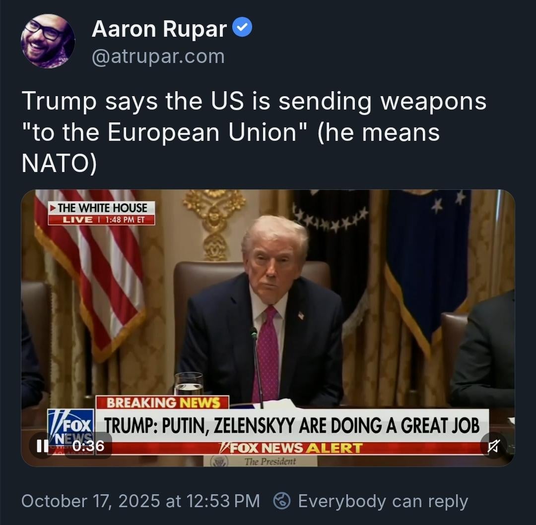Click the reply-permissions icon beside the date
The image size is (536, 525).
point(282,501)
